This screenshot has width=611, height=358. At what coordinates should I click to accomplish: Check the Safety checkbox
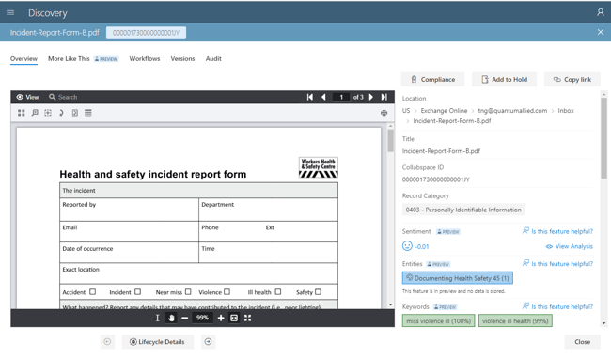(x=319, y=292)
